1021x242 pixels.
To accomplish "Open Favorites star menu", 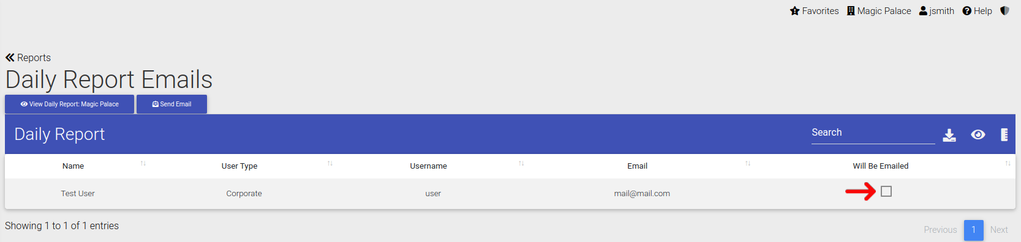I will pyautogui.click(x=815, y=11).
